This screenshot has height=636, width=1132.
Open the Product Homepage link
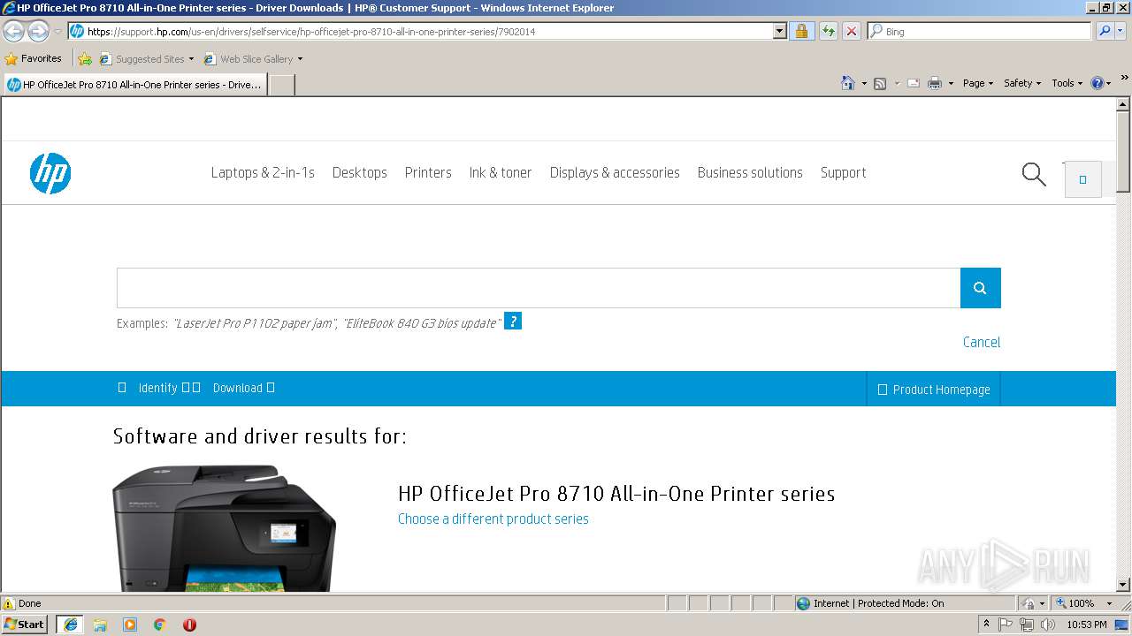[x=934, y=390]
